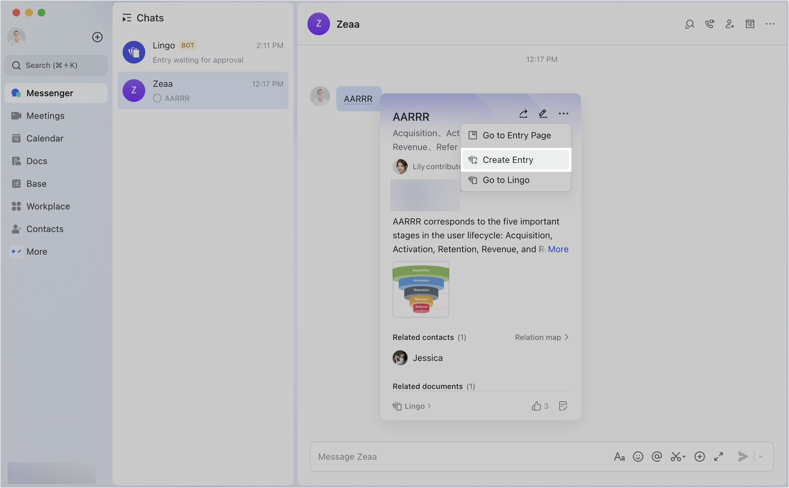
Task: Expand Relation map chevron
Action: click(567, 337)
